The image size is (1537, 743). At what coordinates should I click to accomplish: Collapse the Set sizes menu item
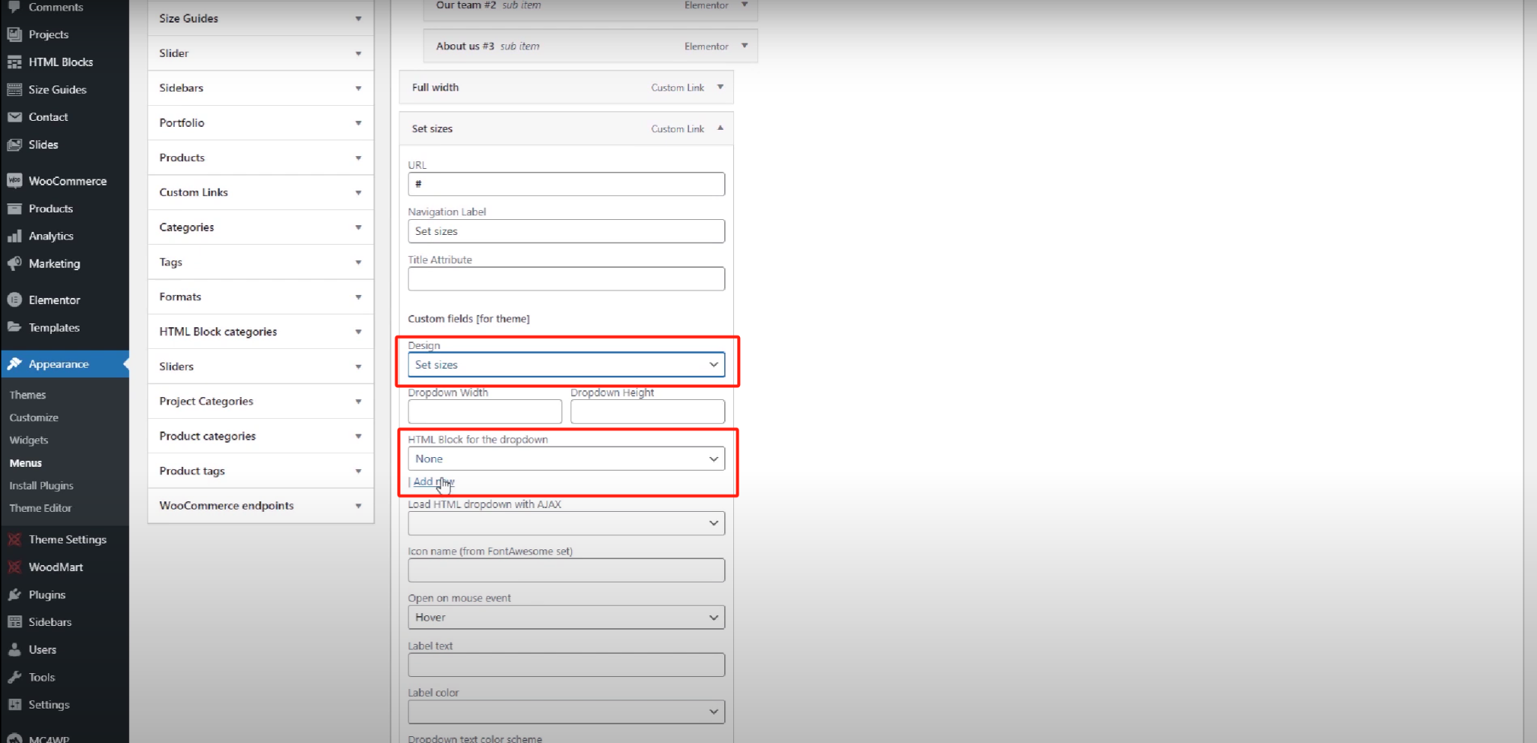pyautogui.click(x=720, y=128)
